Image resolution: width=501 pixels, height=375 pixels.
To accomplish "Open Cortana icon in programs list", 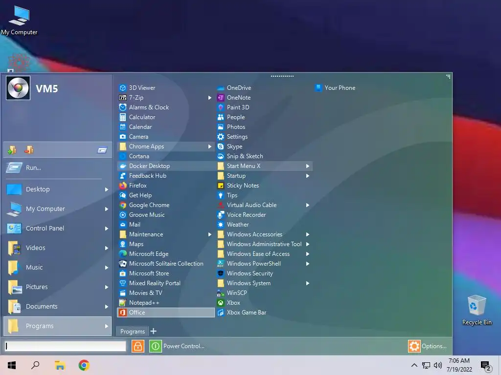I will tap(123, 156).
